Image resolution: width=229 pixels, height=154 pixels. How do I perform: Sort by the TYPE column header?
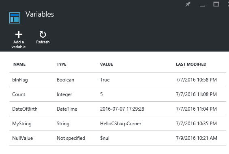pyautogui.click(x=62, y=64)
